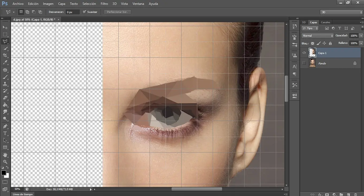Hide the Capa 1 layer

coord(304,53)
